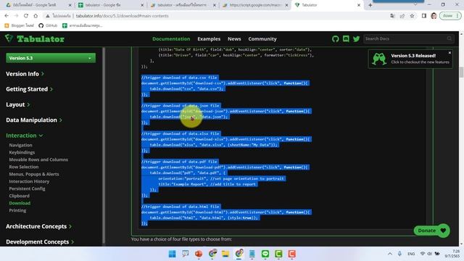This screenshot has height=261, width=464.
Task: Open the Documentation menu item
Action: coord(171,38)
